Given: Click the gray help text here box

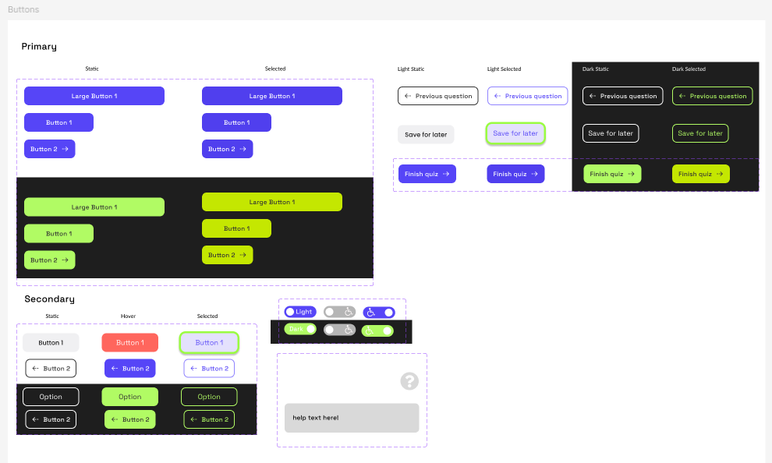Looking at the screenshot, I should click(352, 418).
